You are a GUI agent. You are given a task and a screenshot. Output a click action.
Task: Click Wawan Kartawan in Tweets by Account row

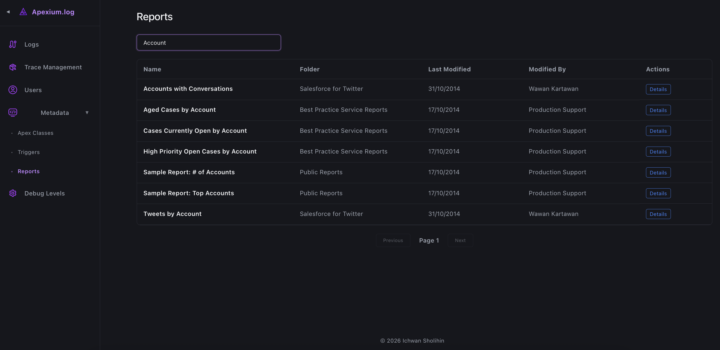point(553,214)
